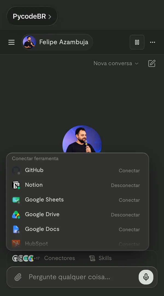Screen dimensions: 164x296
Task: Click the stacked connector icons cluster
Action: click(23, 258)
